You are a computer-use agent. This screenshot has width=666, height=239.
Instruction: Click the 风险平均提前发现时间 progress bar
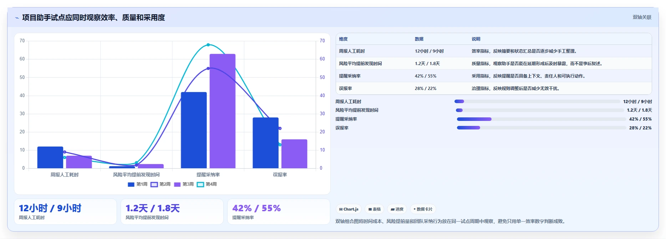tap(540, 110)
